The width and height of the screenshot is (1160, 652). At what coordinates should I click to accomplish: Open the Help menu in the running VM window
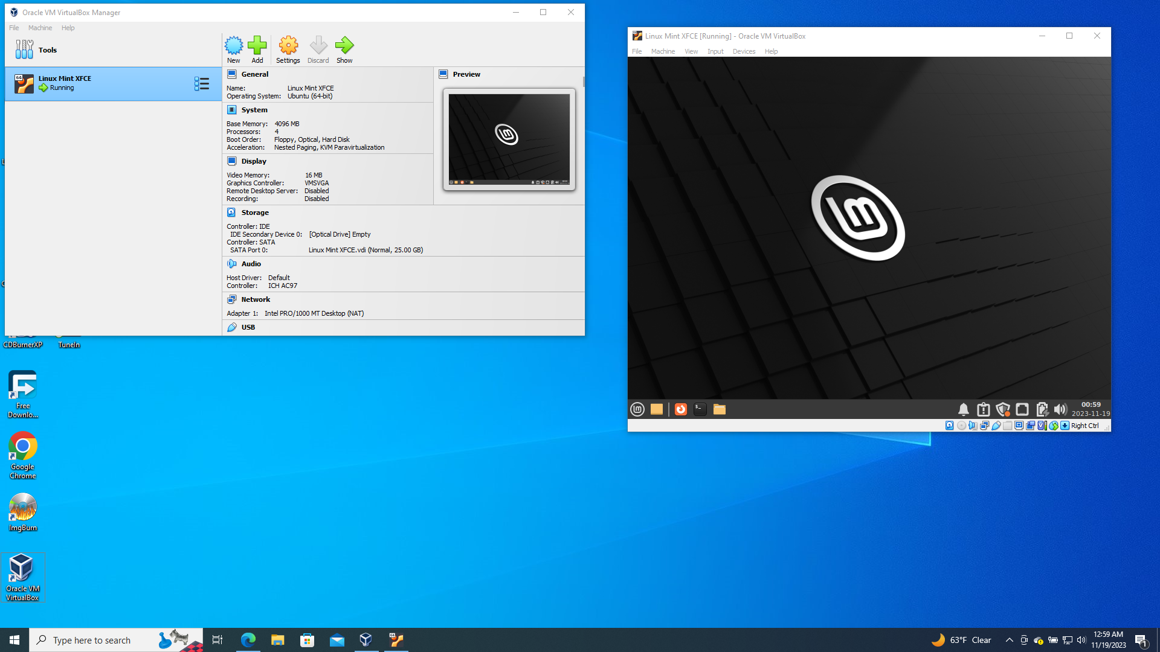[771, 51]
